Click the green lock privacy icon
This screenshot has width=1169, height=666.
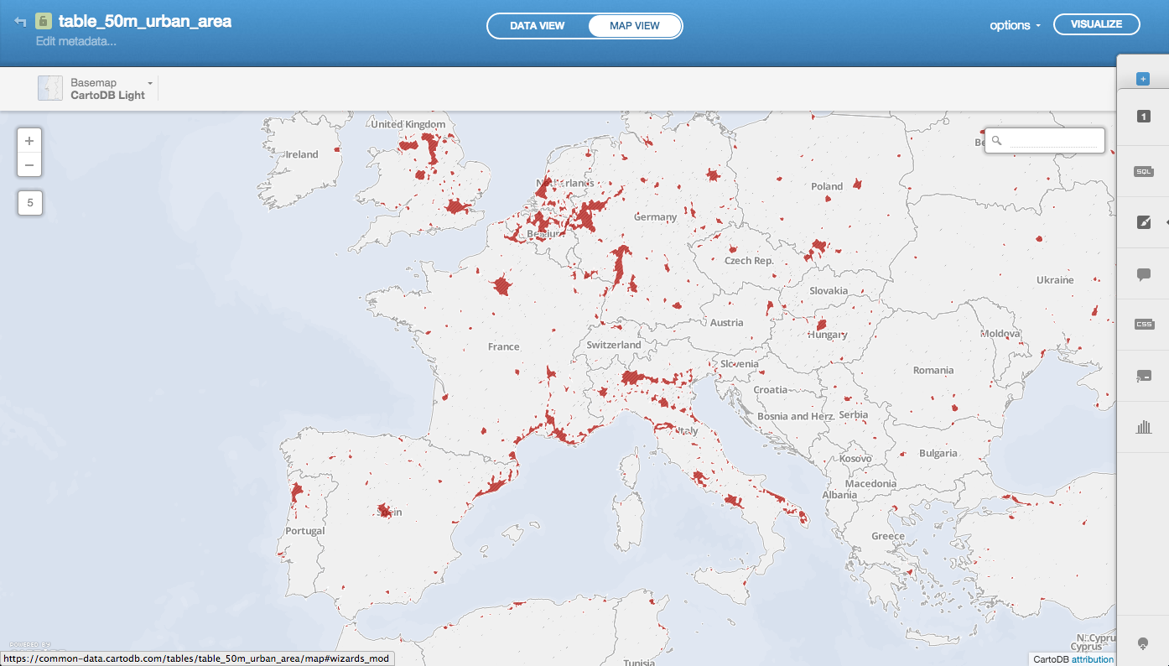pos(44,21)
